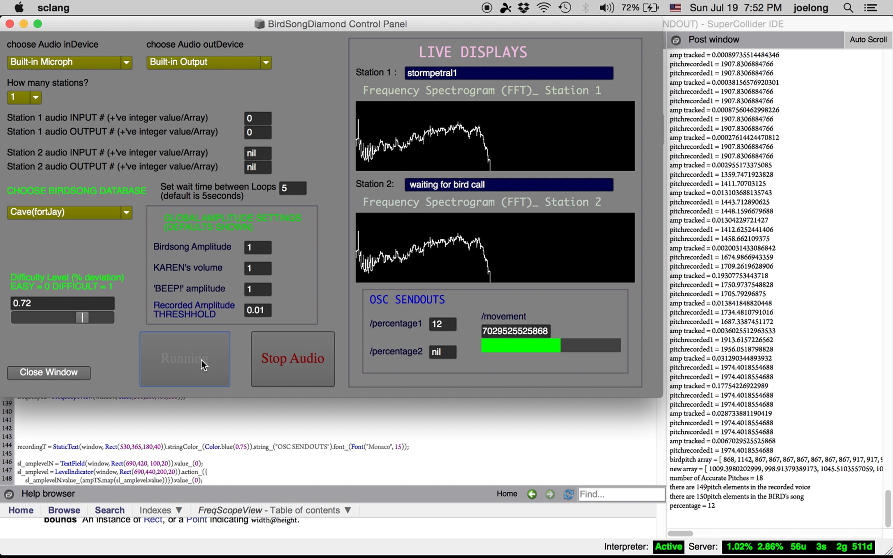The image size is (893, 558).
Task: Expand the Indexes dropdown
Action: (161, 510)
